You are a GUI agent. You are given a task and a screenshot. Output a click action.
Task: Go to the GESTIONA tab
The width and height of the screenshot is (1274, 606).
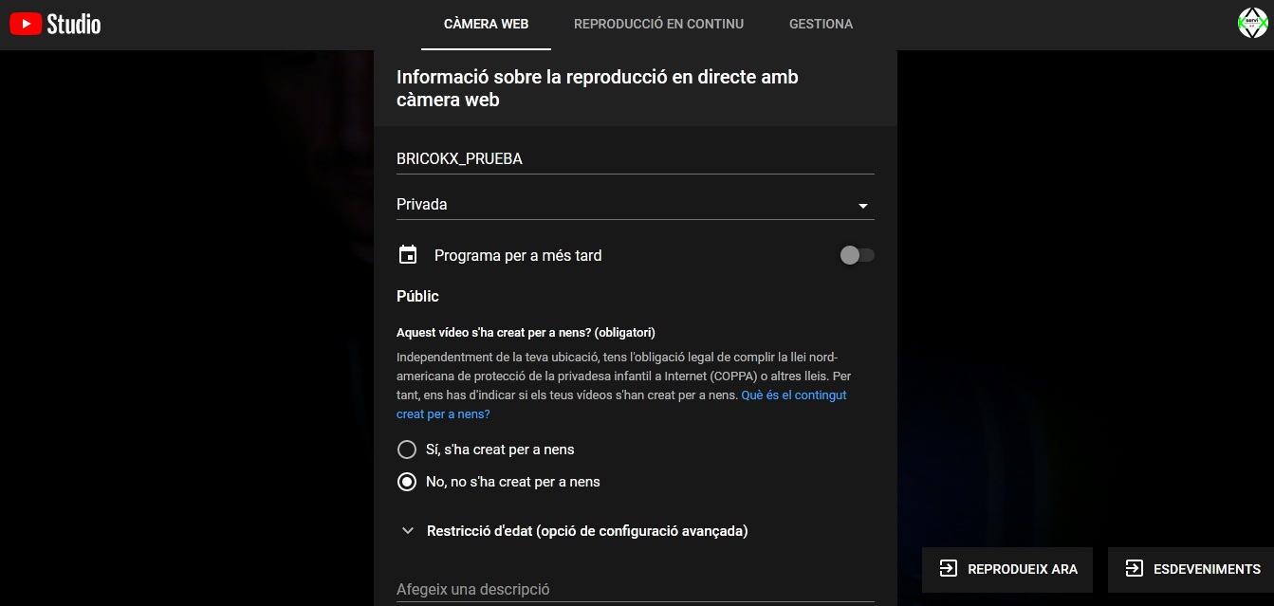(821, 25)
